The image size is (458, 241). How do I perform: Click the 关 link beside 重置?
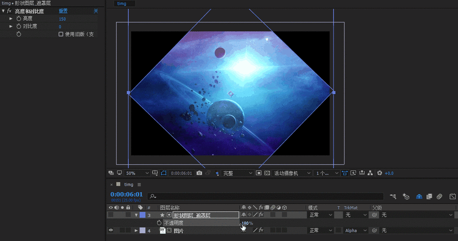point(96,11)
